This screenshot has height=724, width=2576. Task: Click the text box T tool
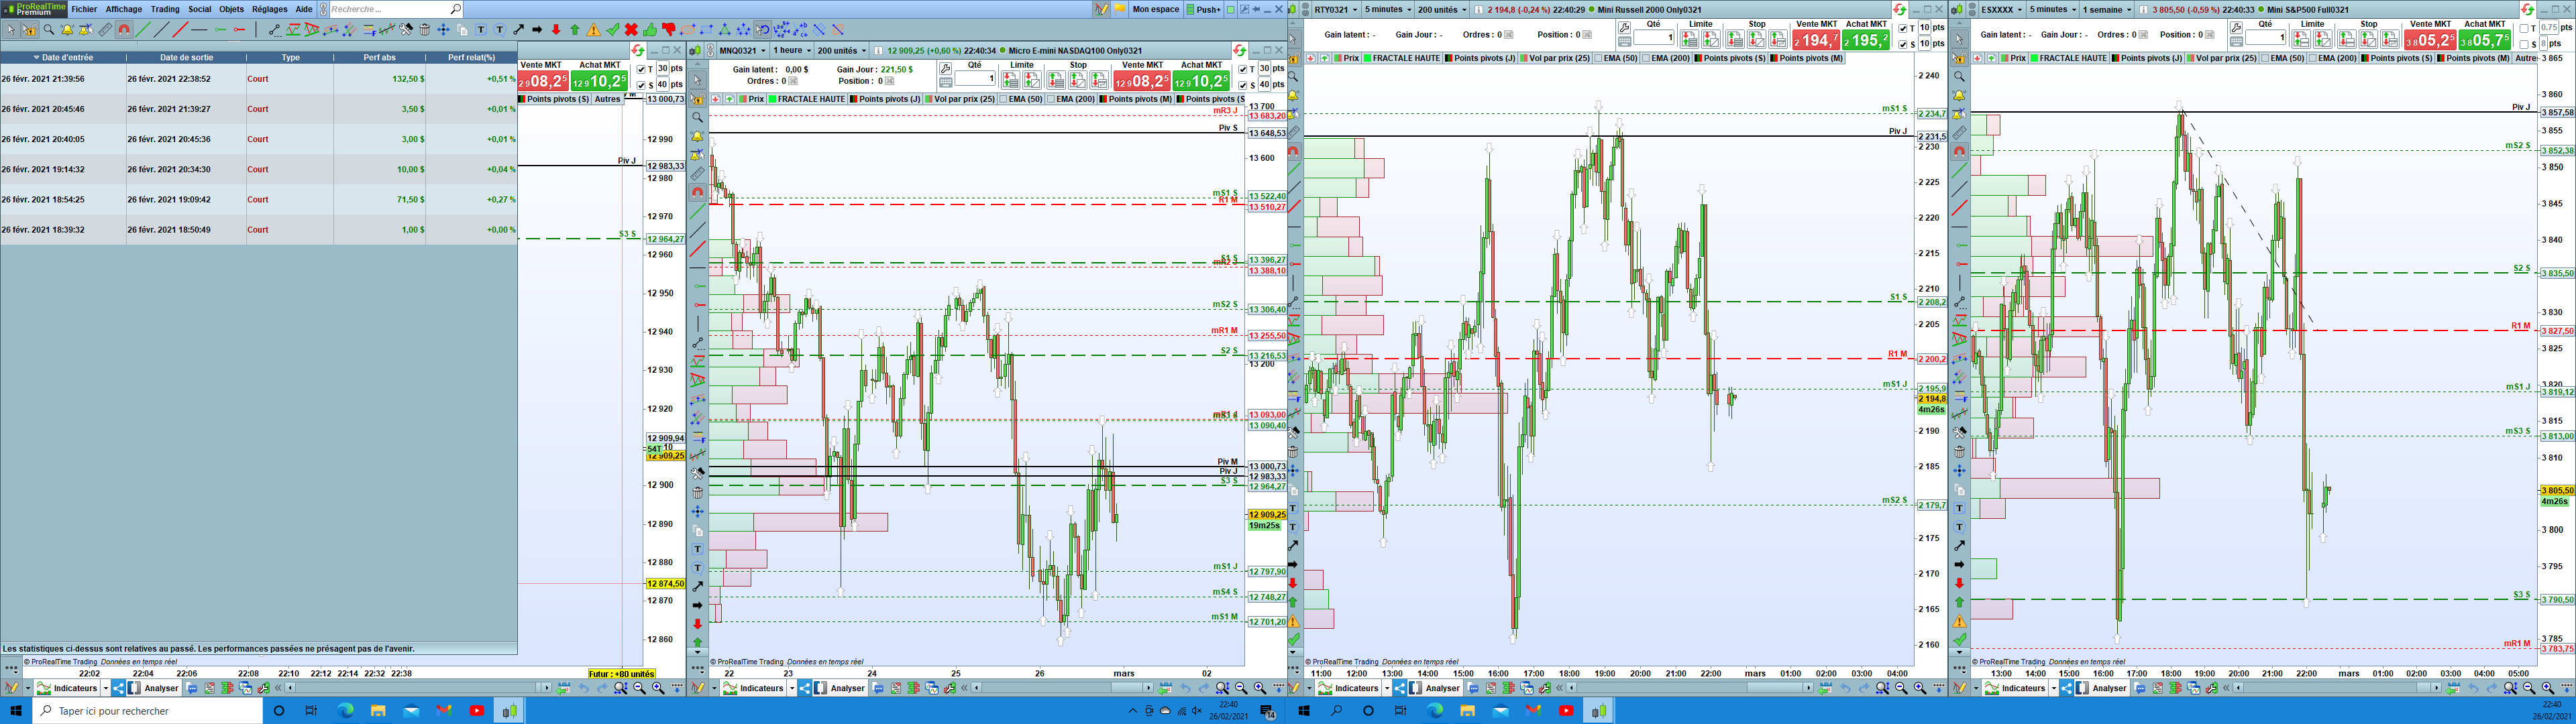tap(481, 30)
